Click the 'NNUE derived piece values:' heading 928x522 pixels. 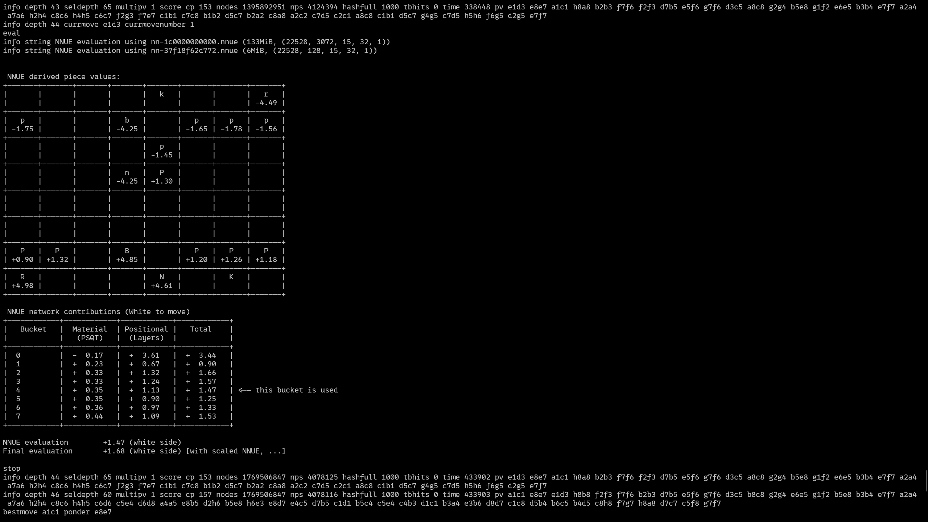tap(63, 77)
